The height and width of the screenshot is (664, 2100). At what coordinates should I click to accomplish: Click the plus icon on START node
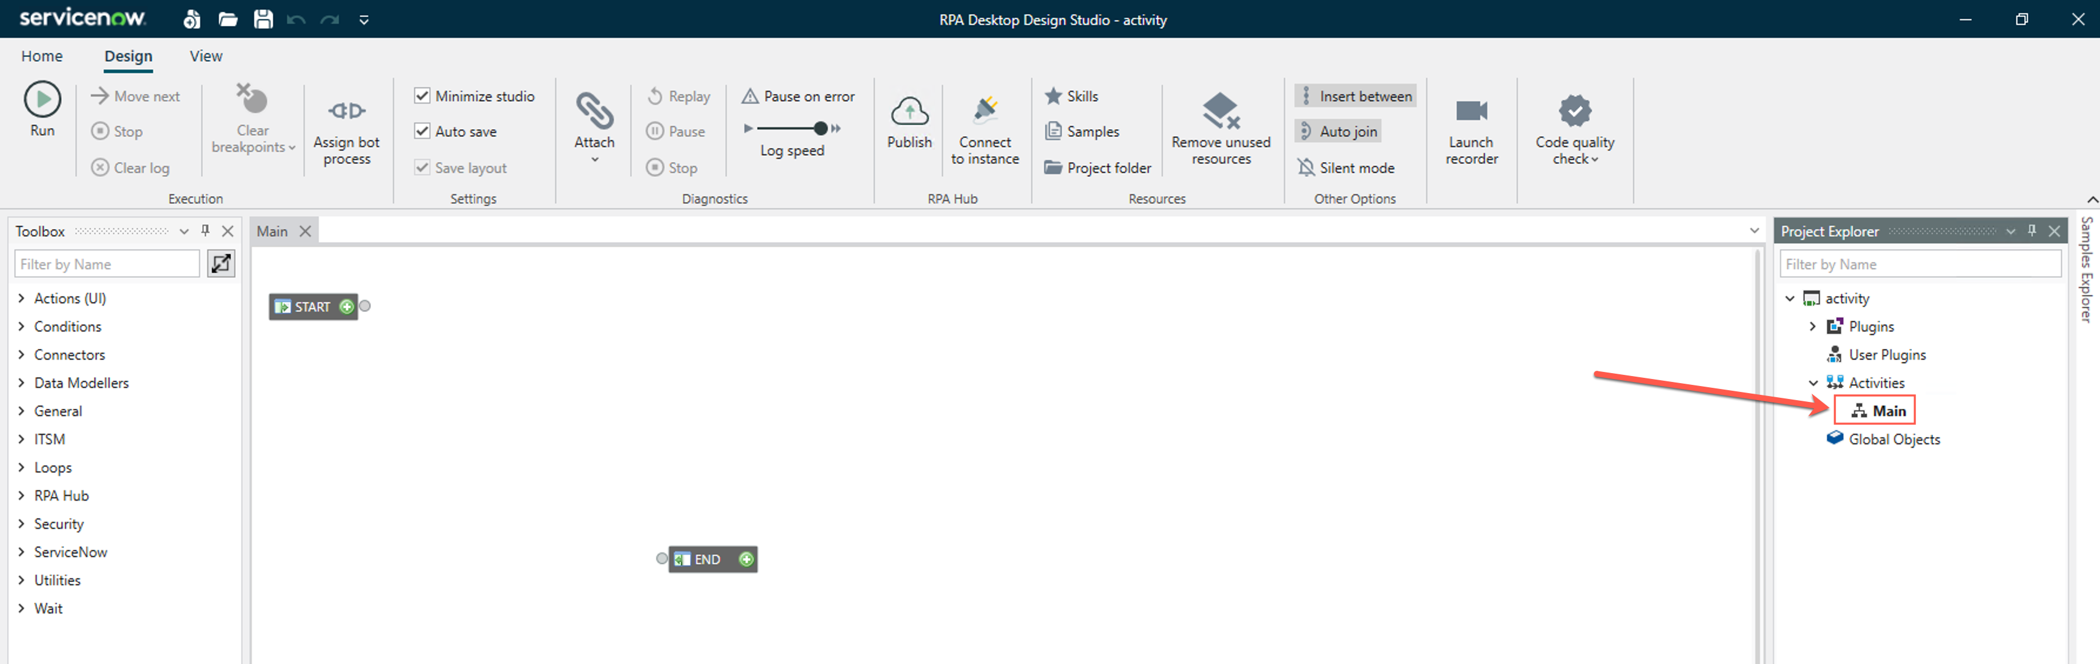[346, 307]
